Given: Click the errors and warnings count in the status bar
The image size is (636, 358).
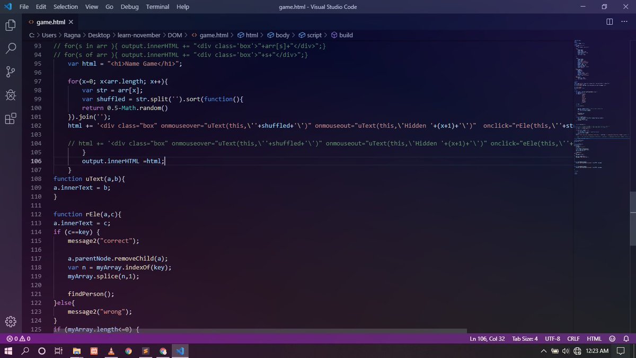Looking at the screenshot, I should pos(19,338).
